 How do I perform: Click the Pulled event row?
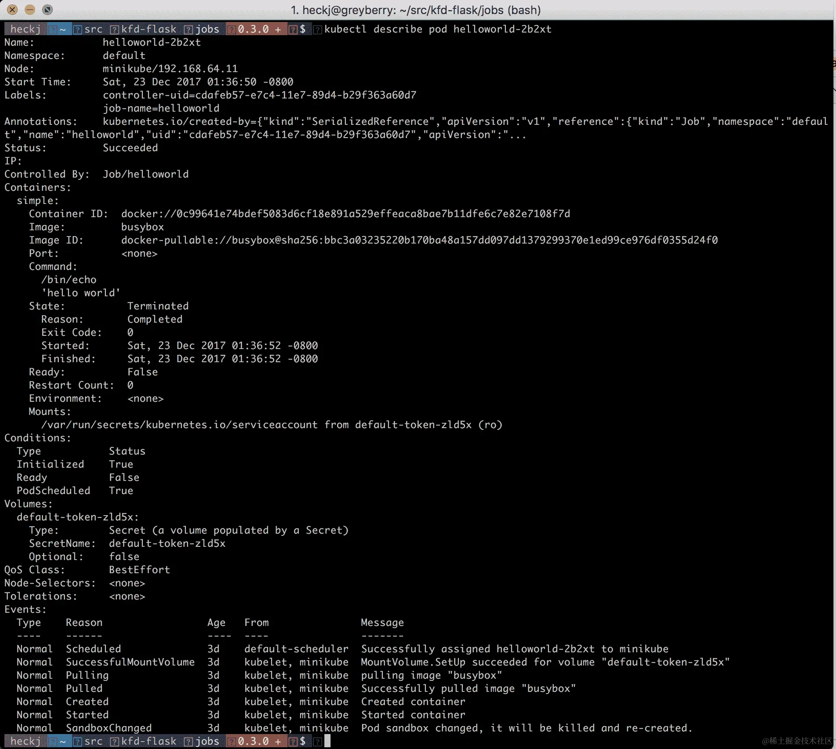coord(296,688)
